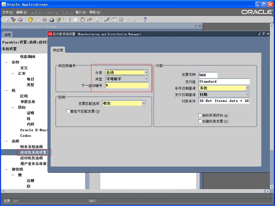The image size is (275, 206).
Task: Open Window Help question mark icon
Action: (x=145, y=20)
